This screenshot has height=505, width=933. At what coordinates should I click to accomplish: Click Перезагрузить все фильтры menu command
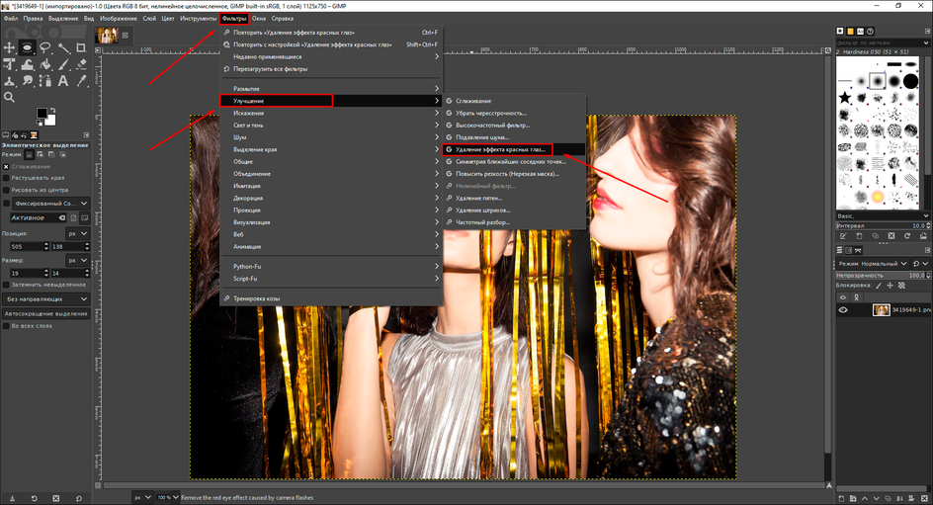270,69
